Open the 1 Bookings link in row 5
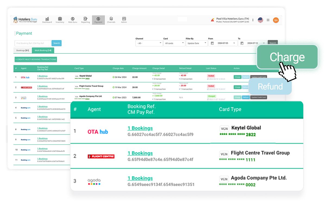The height and width of the screenshot is (205, 331). pos(42,117)
